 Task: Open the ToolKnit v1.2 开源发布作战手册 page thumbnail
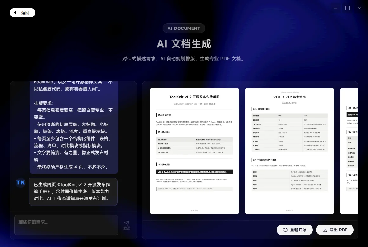tap(194, 151)
